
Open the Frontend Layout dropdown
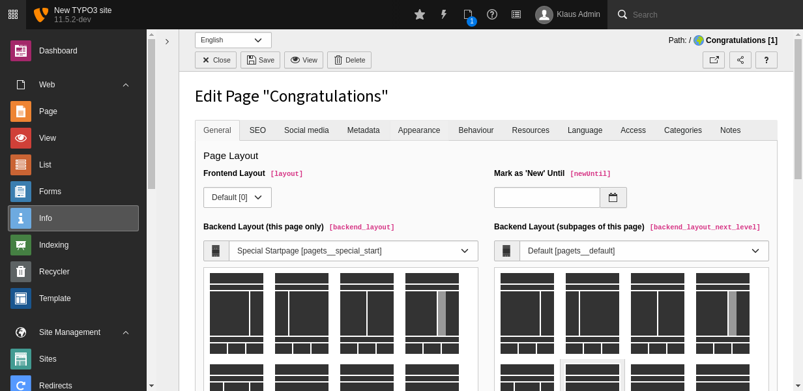click(237, 197)
